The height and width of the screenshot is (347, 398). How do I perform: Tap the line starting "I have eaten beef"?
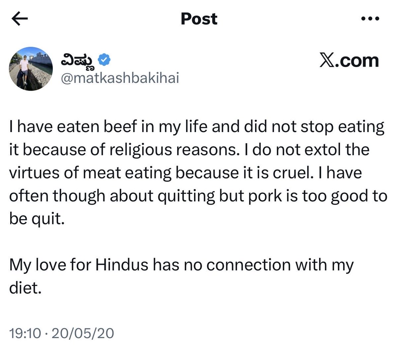pos(197,127)
